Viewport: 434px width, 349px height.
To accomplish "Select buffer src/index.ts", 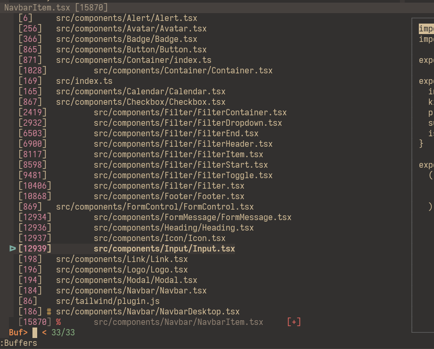I will pyautogui.click(x=84, y=81).
